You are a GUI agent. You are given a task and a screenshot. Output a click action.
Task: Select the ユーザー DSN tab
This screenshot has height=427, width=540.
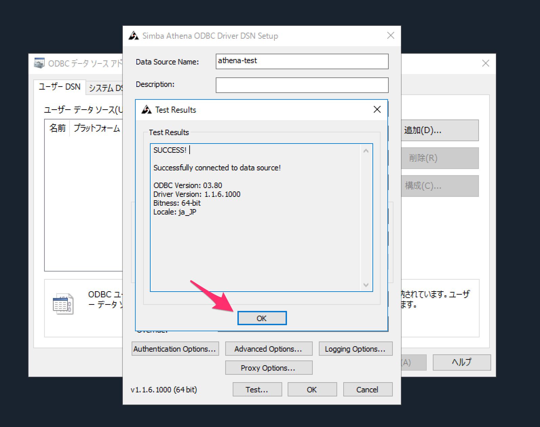60,87
